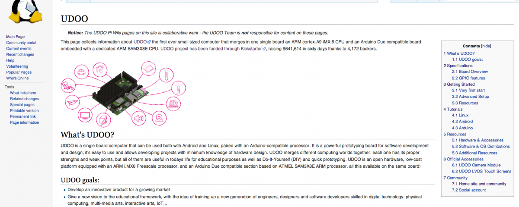Follow the external UDOO link in intro
The width and height of the screenshot is (519, 207).
pos(142,42)
